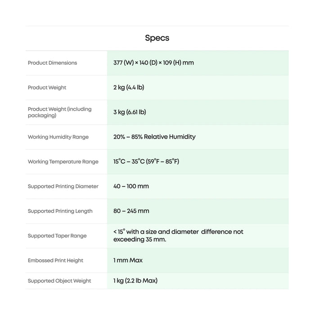Click the Working Temperature Range label
This screenshot has height=315, width=315.
point(63,162)
